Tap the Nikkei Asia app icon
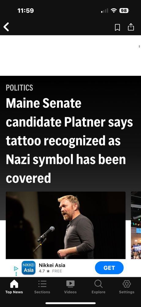 click(x=29, y=268)
